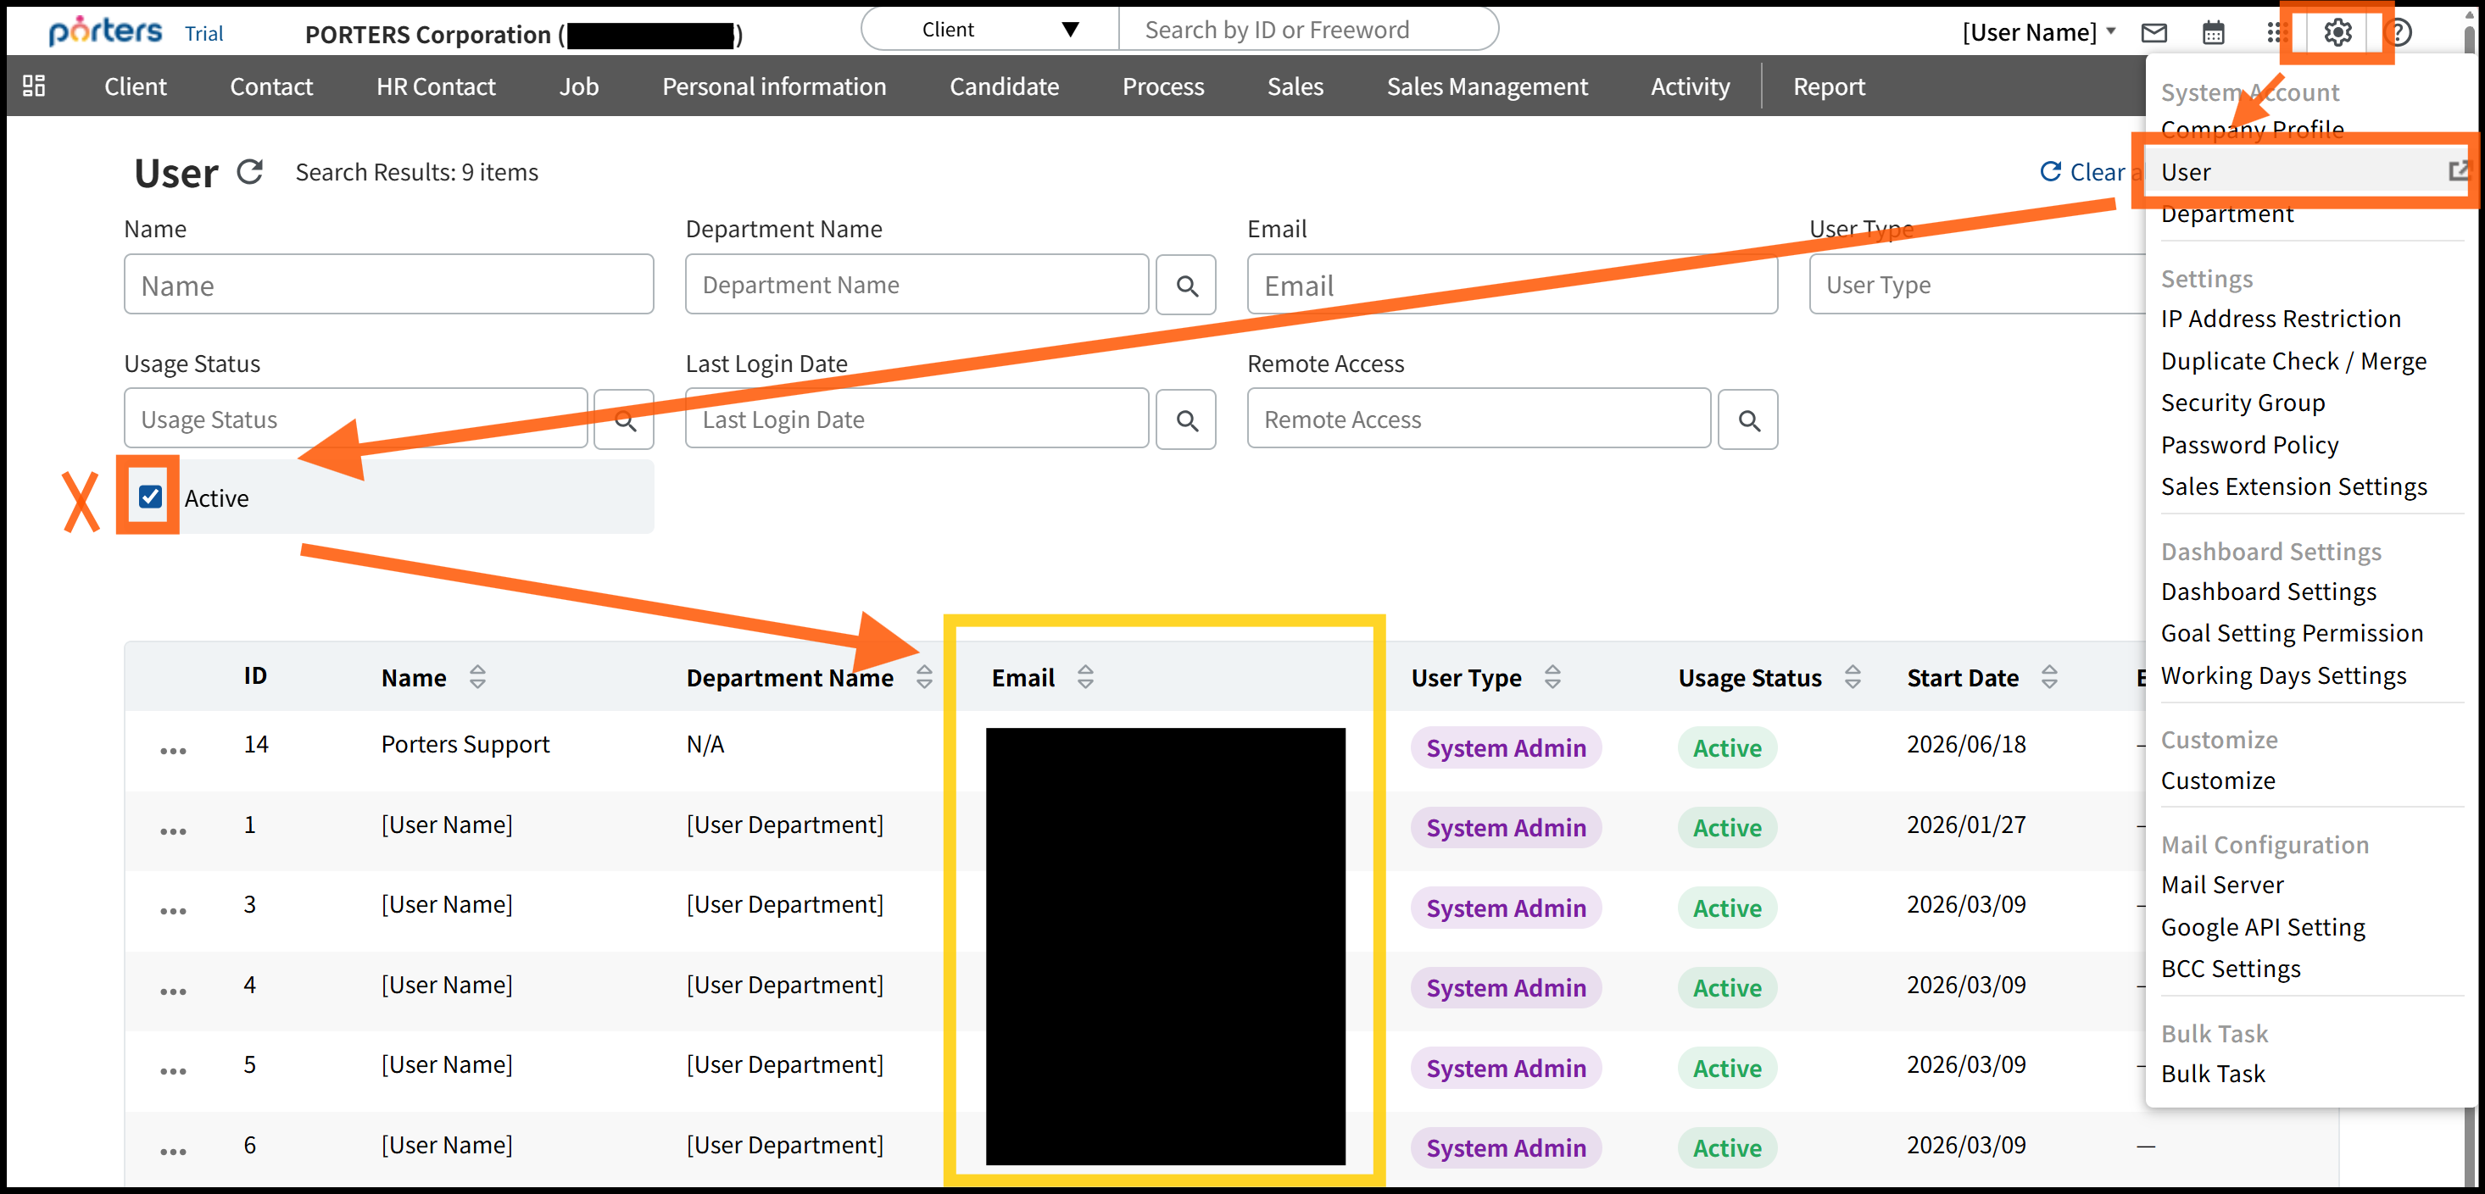Sort table by Name column arrows
This screenshot has width=2485, height=1194.
[x=477, y=677]
